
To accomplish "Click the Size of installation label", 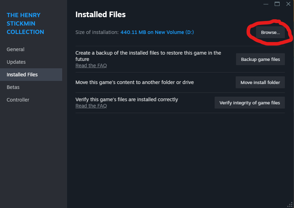I will pos(97,32).
